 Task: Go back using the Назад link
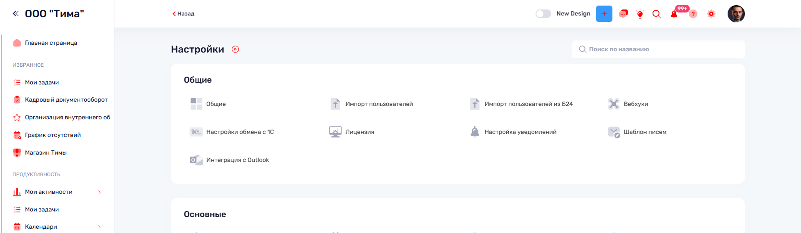183,14
